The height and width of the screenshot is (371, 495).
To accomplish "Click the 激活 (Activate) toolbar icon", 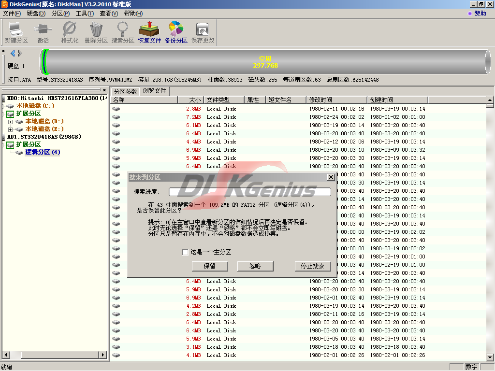I will 43,32.
